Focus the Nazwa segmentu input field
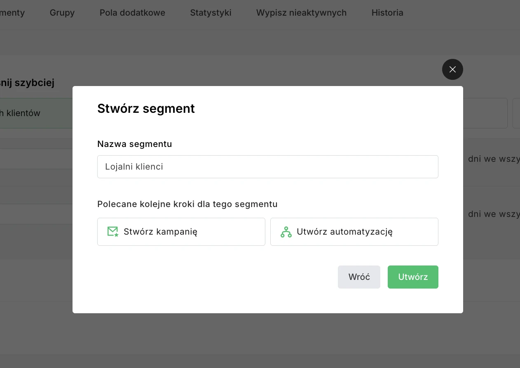The width and height of the screenshot is (520, 368). point(268,167)
